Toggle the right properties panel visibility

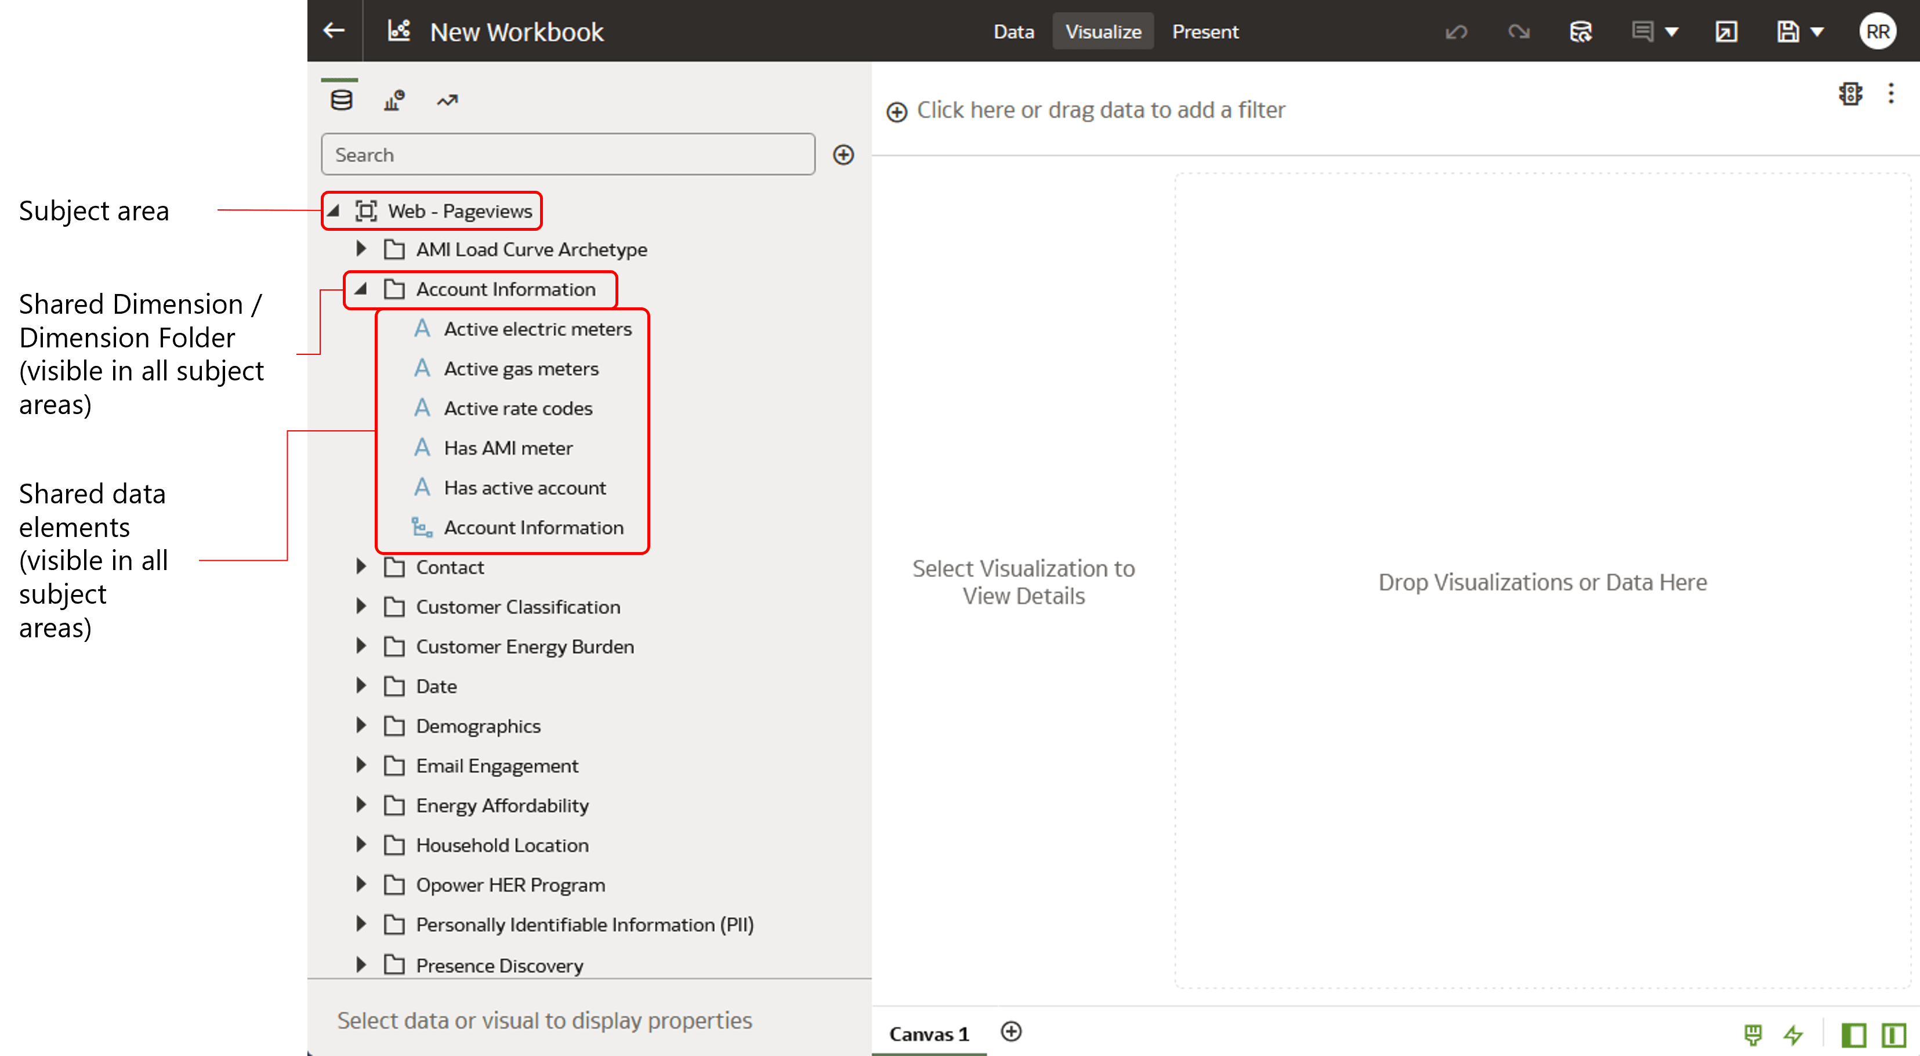pos(1894,1035)
